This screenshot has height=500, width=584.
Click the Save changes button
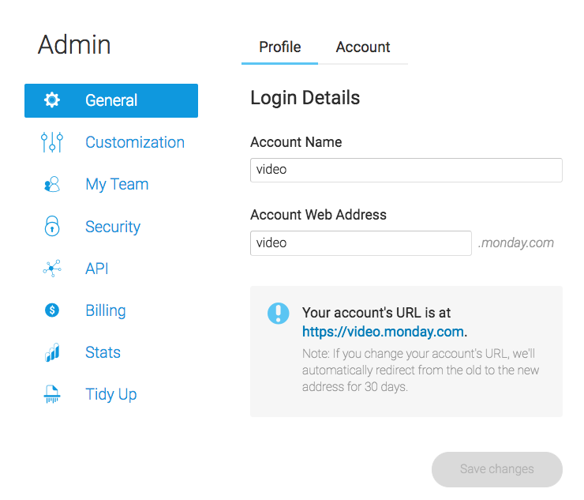497,469
